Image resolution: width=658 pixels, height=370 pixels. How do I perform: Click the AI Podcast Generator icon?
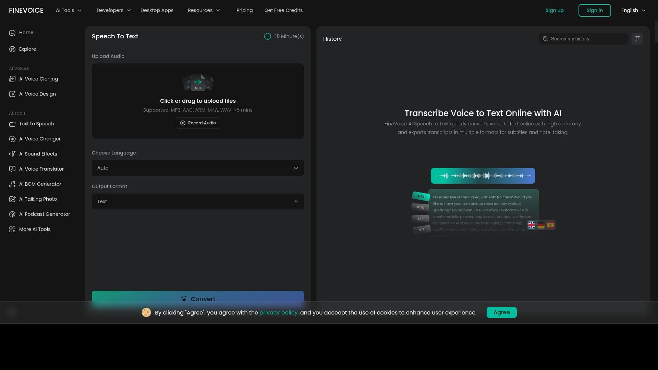pos(12,214)
